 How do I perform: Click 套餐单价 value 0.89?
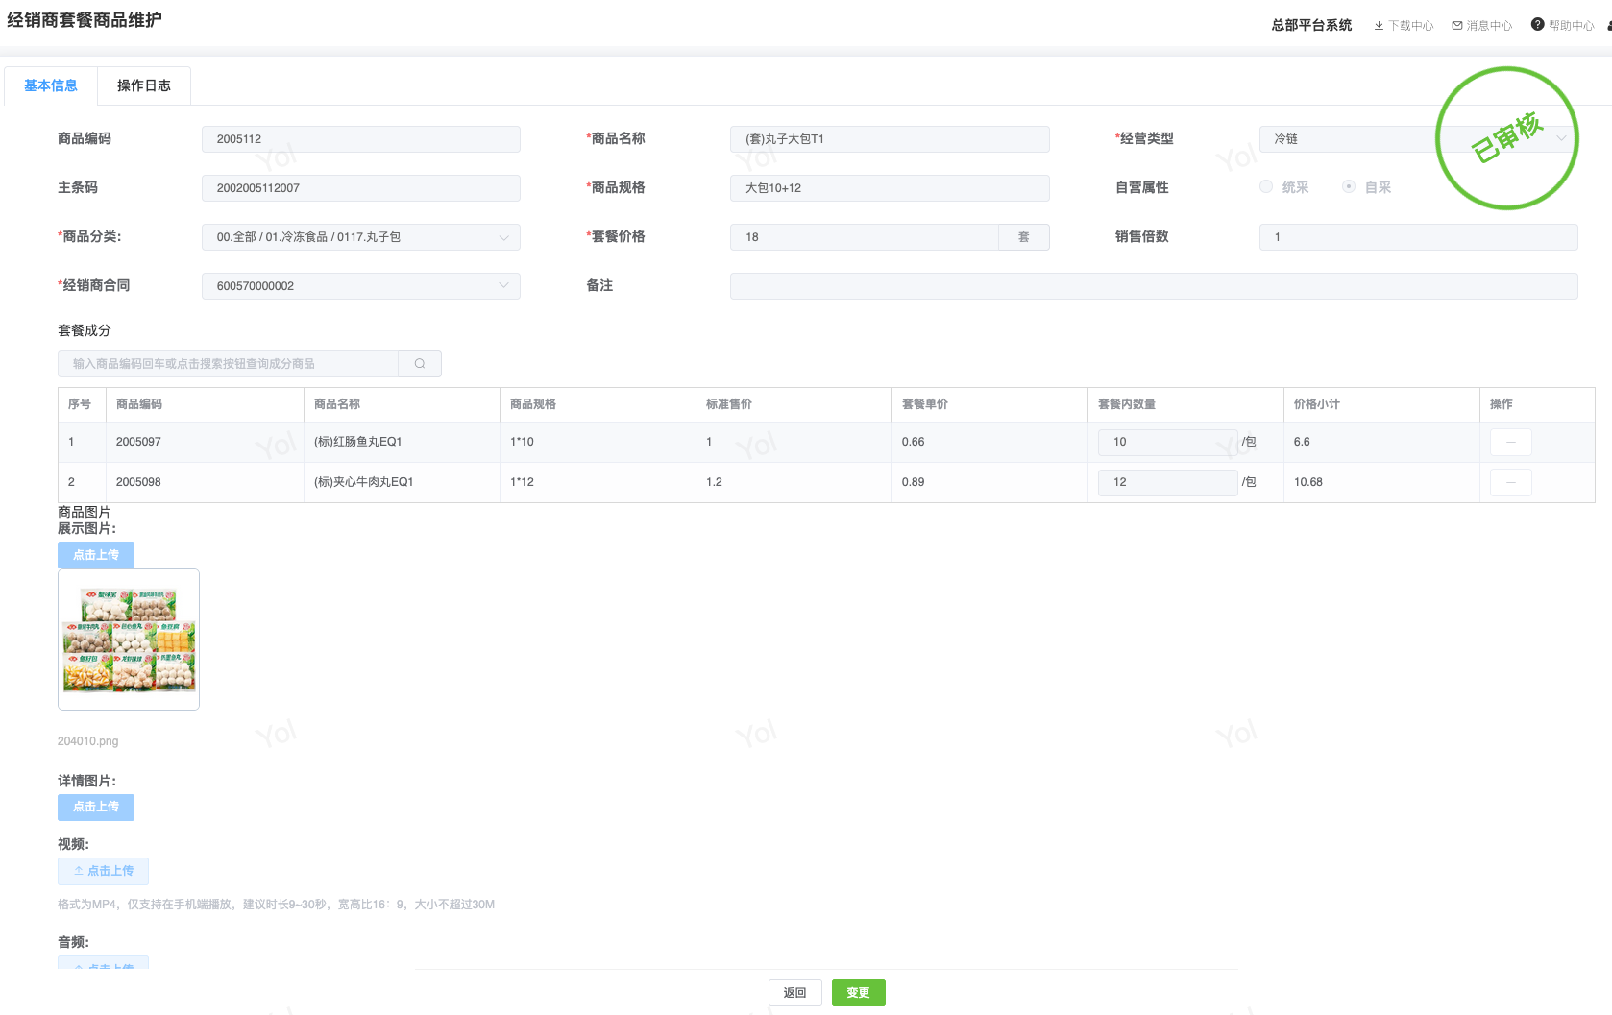[x=914, y=483]
